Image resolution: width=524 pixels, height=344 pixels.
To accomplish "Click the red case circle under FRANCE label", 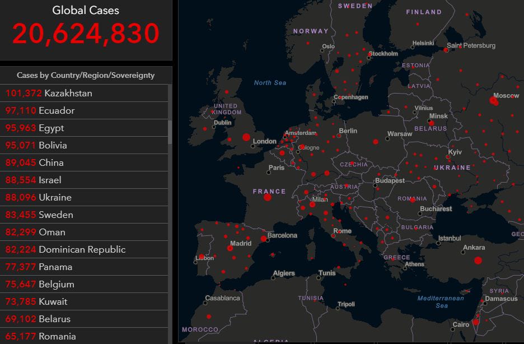I will [x=268, y=197].
